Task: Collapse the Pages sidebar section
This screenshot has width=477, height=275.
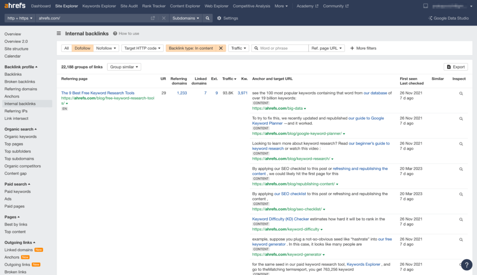Action: click(12, 217)
